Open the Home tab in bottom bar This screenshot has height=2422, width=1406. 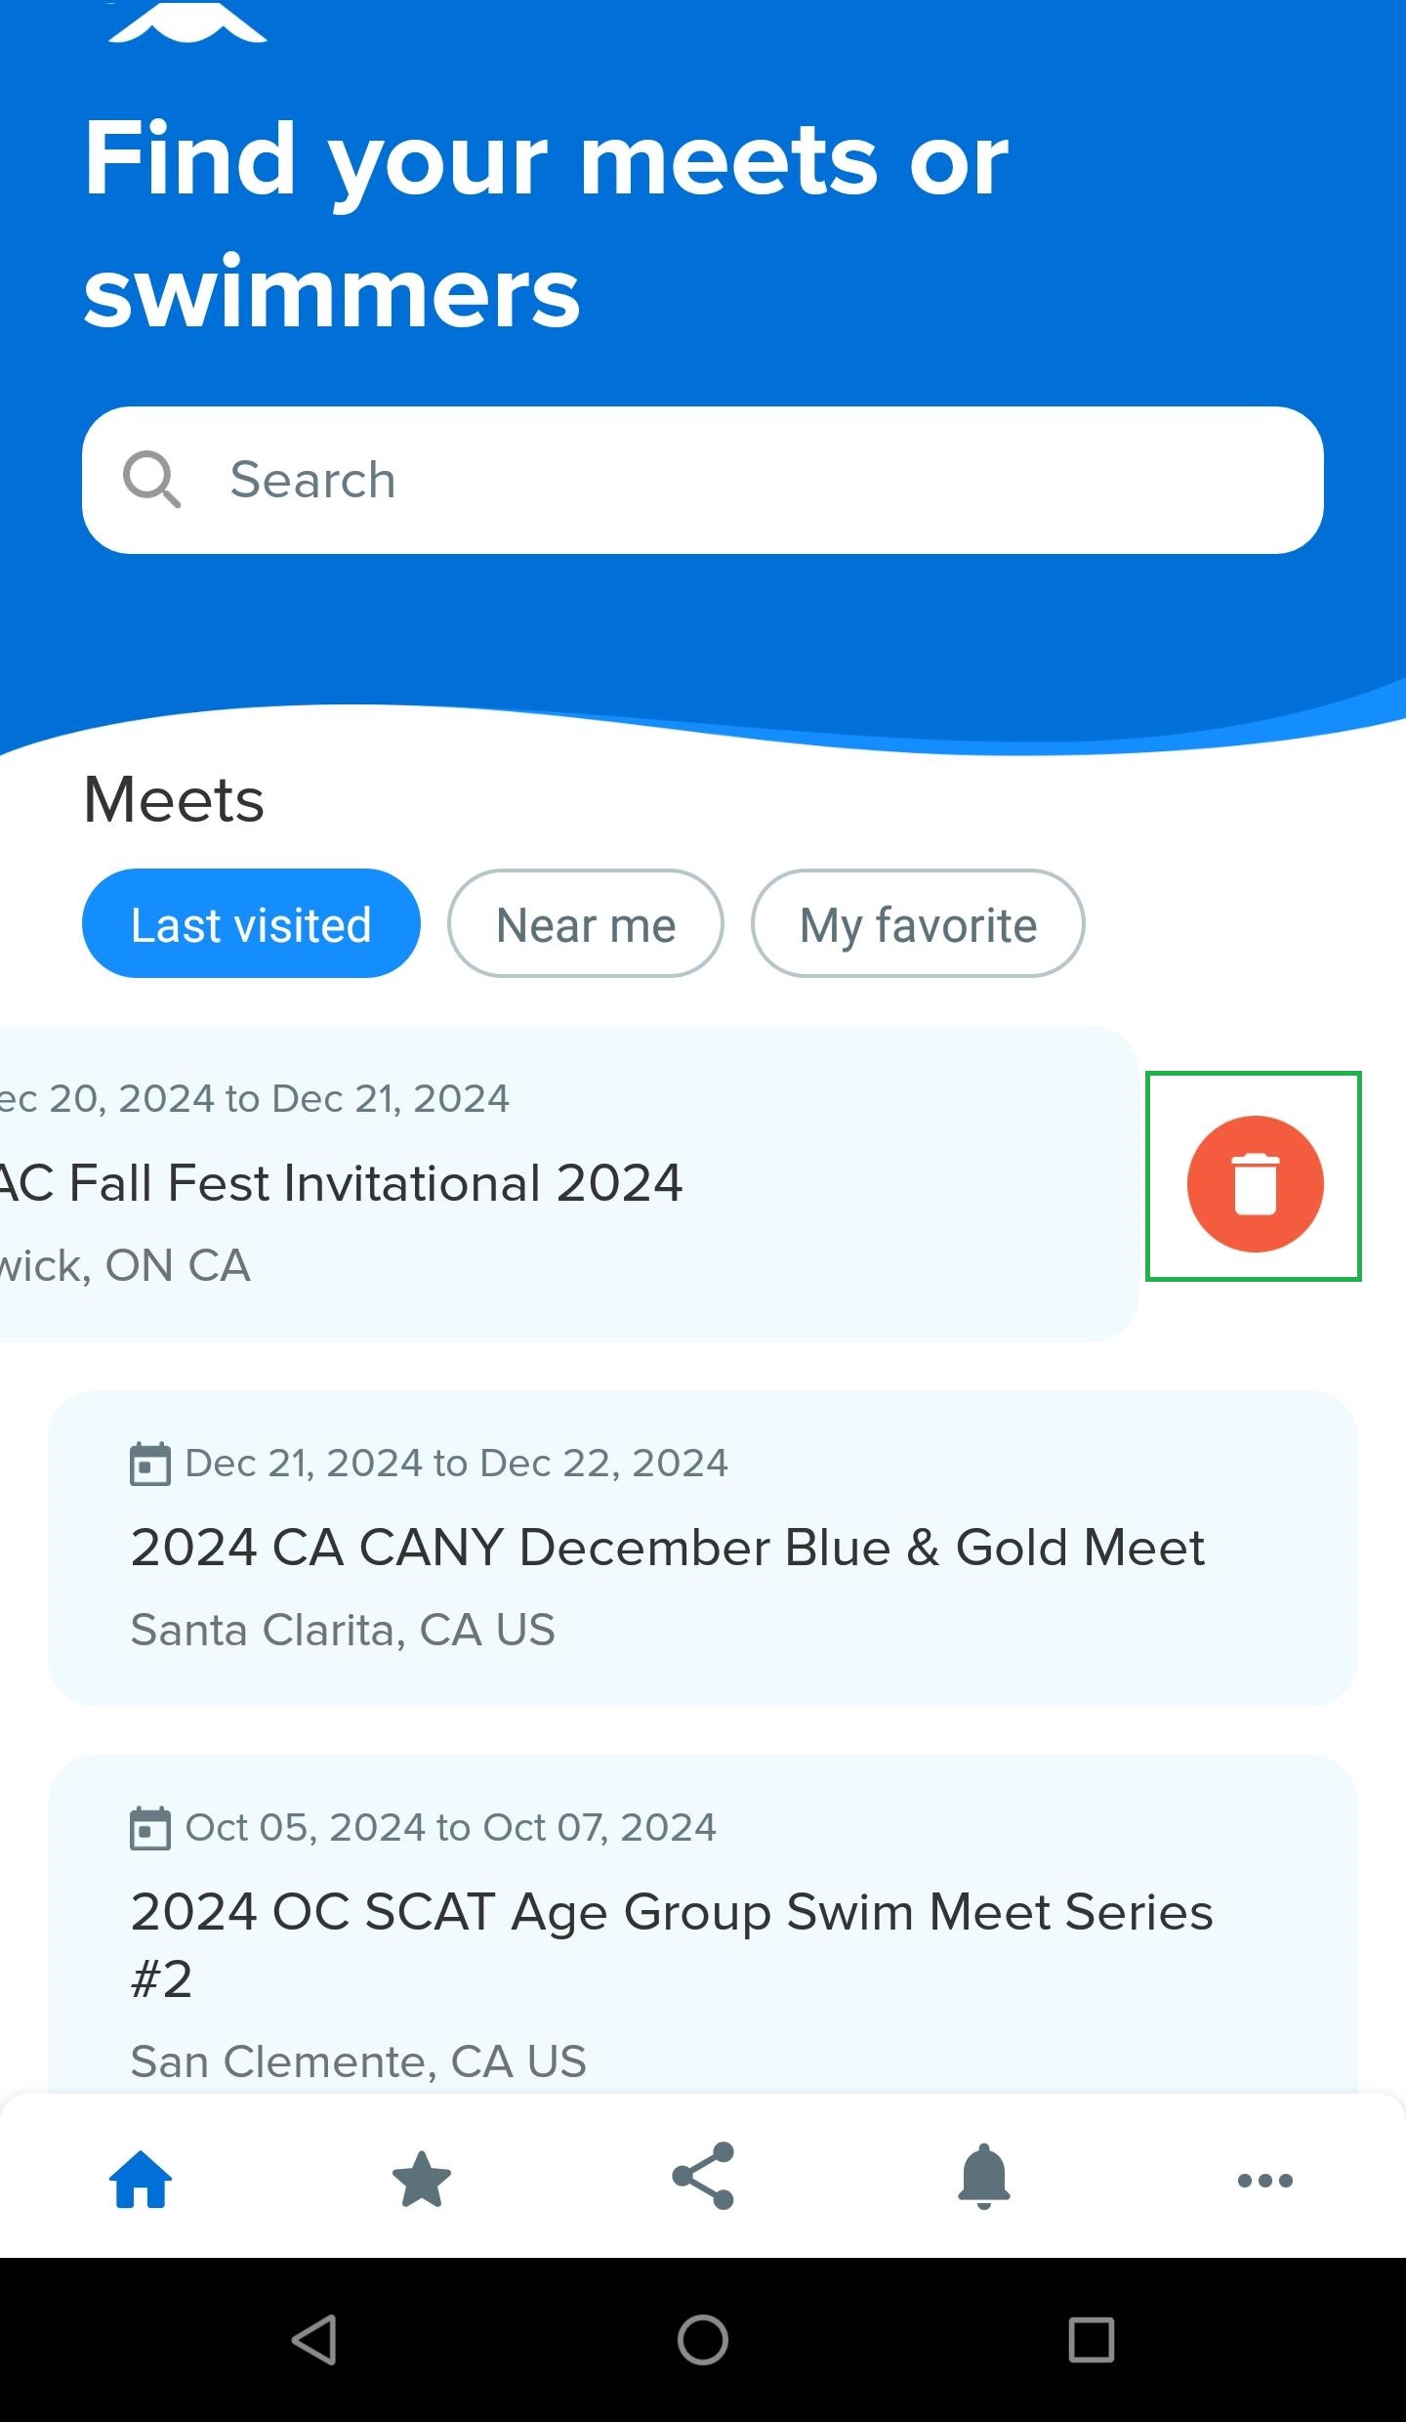pyautogui.click(x=141, y=2179)
